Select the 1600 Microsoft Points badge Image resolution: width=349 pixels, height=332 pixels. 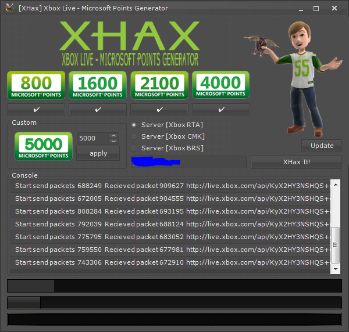click(x=98, y=85)
